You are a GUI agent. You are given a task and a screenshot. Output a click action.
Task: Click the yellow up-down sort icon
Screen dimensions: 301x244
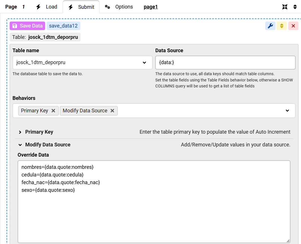281,26
